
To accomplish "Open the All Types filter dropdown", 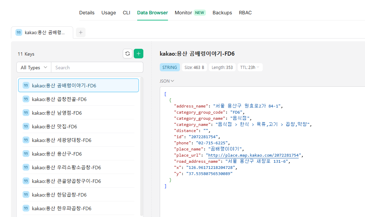I will pyautogui.click(x=34, y=68).
